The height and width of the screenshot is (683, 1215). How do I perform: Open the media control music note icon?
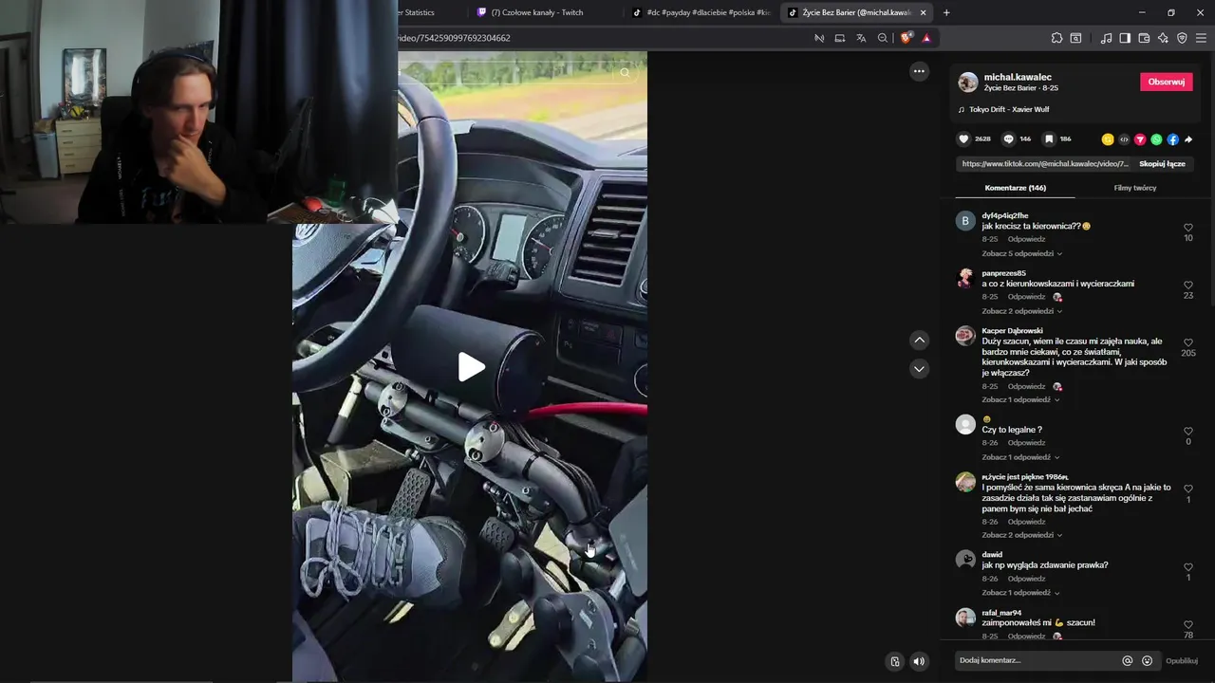point(1106,38)
